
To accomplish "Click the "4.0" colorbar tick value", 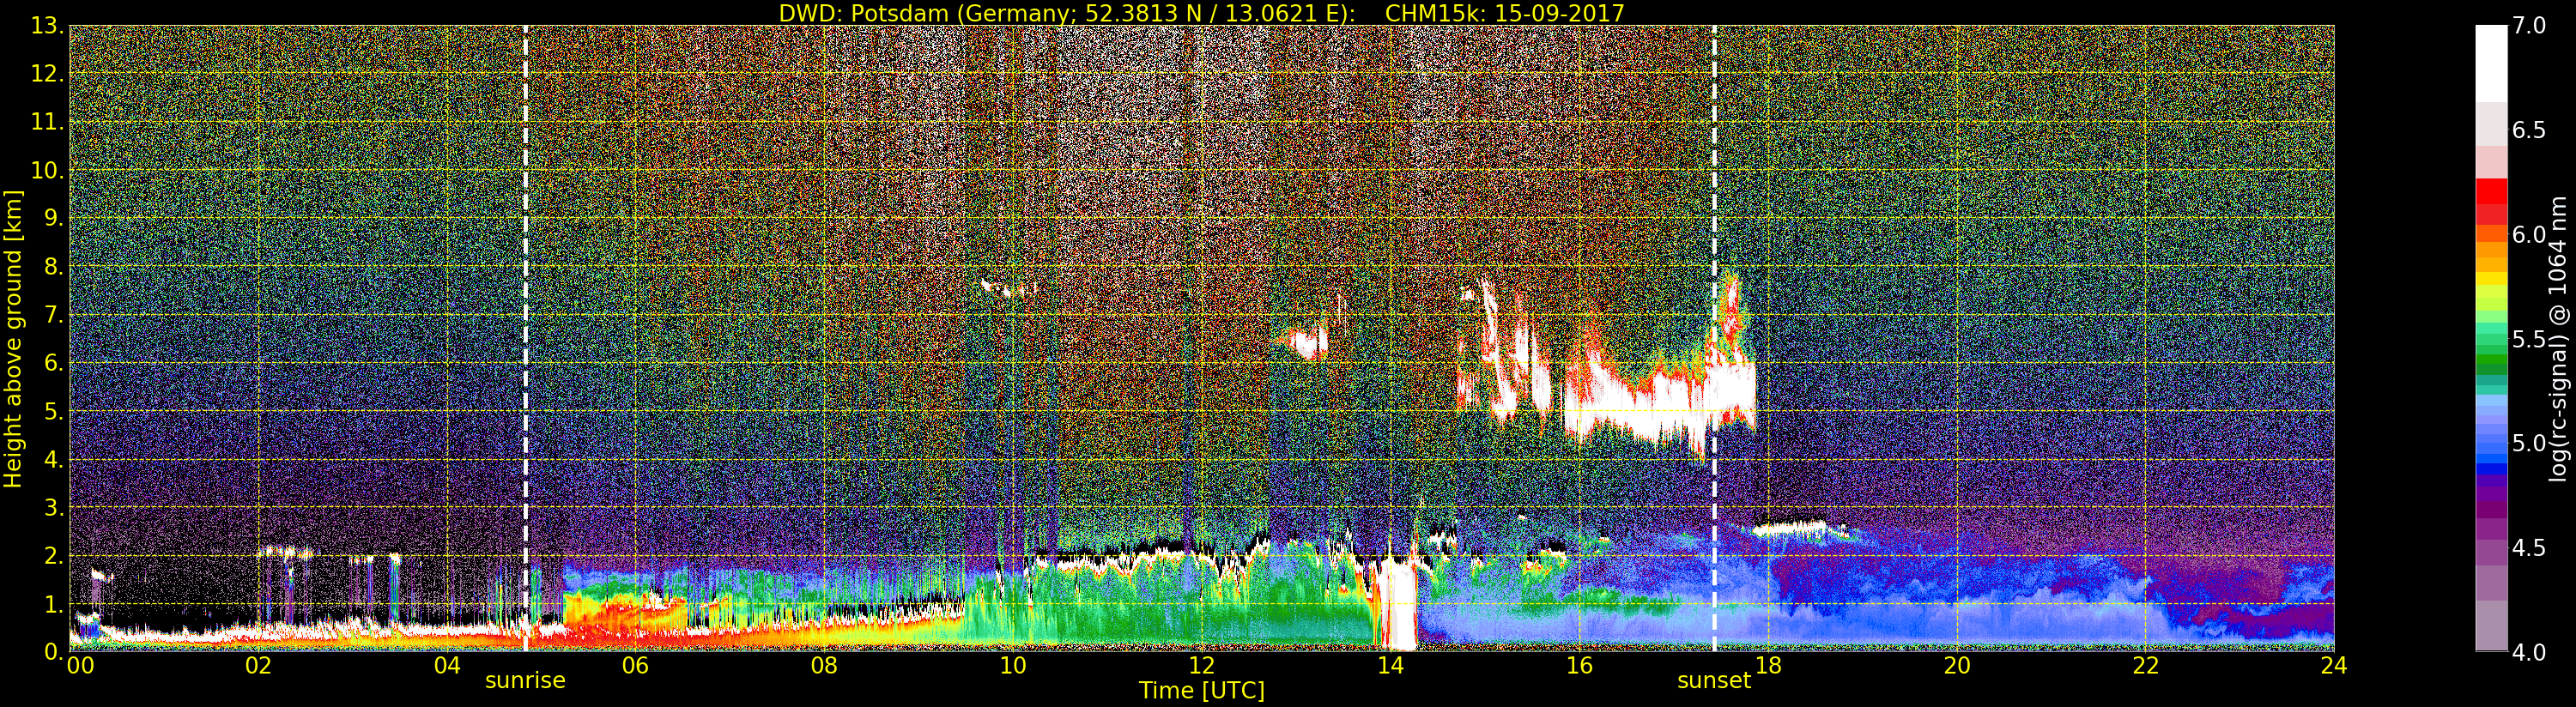I will click(x=2530, y=652).
